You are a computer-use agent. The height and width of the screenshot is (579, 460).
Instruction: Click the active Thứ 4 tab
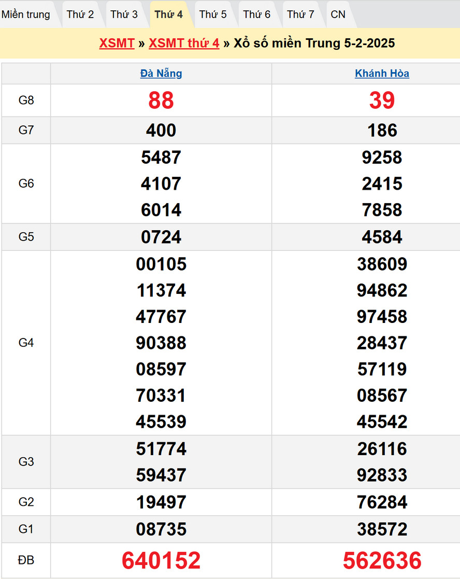[x=169, y=14]
